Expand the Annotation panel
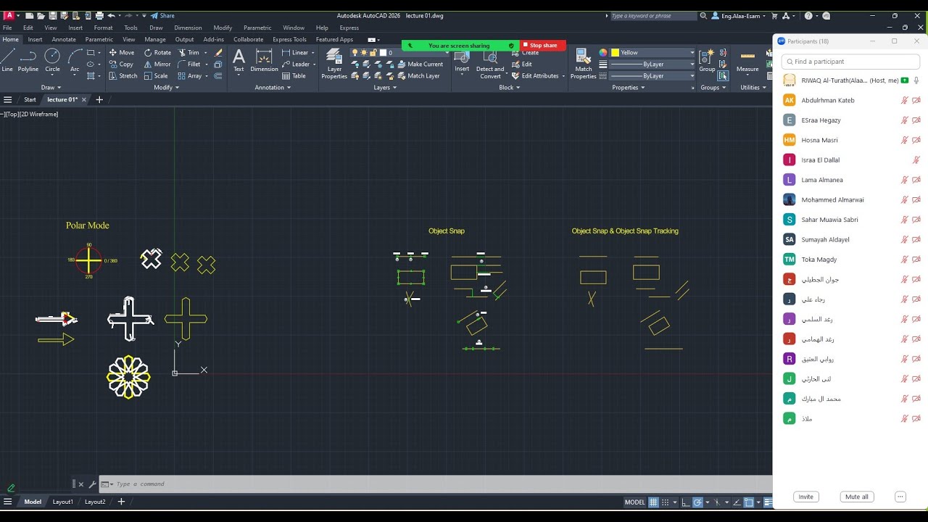 [273, 87]
